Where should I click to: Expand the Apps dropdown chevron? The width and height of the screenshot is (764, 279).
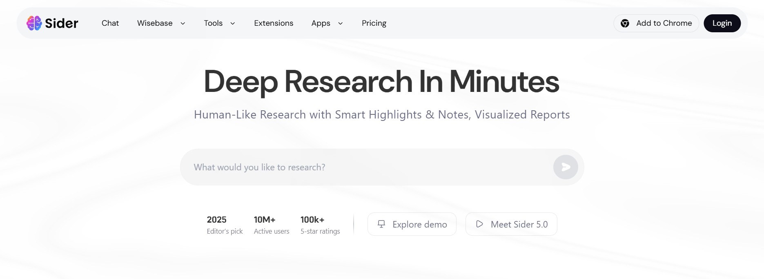point(341,24)
